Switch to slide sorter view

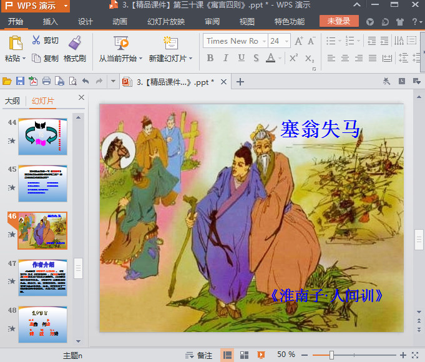coord(244,355)
